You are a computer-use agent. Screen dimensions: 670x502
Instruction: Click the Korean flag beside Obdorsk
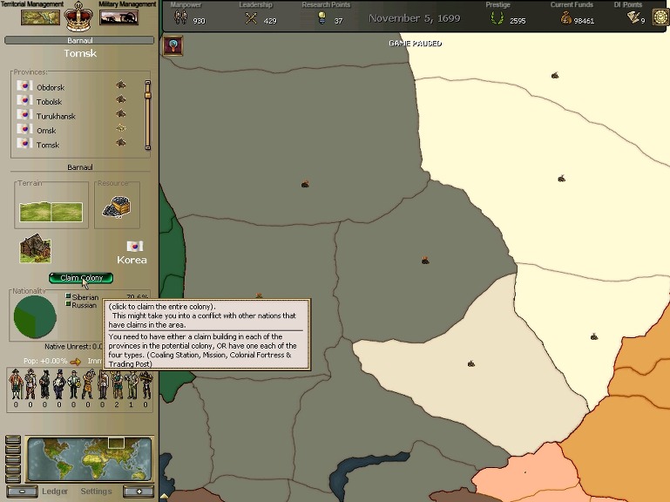(24, 85)
